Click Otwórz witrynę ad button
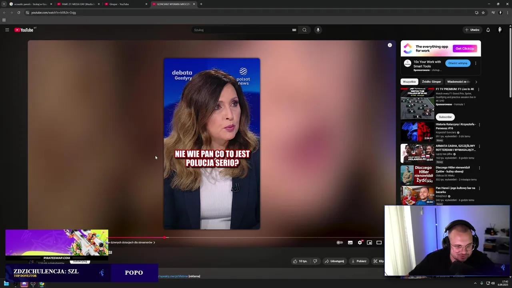The height and width of the screenshot is (288, 512). tap(458, 63)
